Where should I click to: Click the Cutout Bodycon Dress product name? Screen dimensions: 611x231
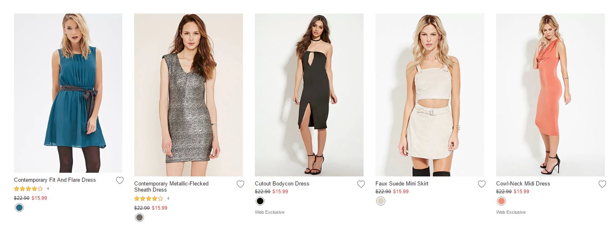click(282, 183)
